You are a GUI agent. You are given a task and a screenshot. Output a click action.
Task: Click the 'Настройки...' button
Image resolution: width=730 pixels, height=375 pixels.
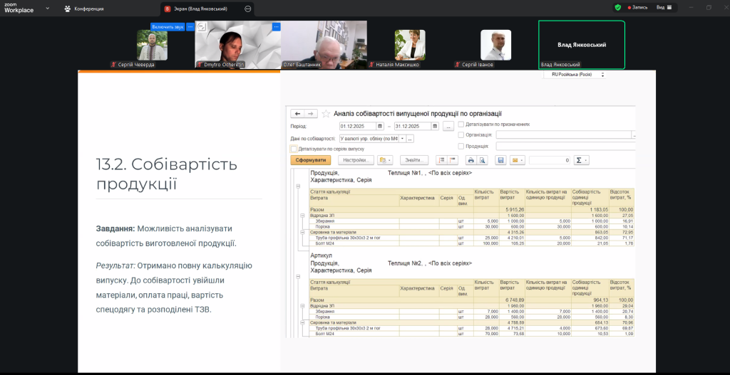click(x=355, y=160)
